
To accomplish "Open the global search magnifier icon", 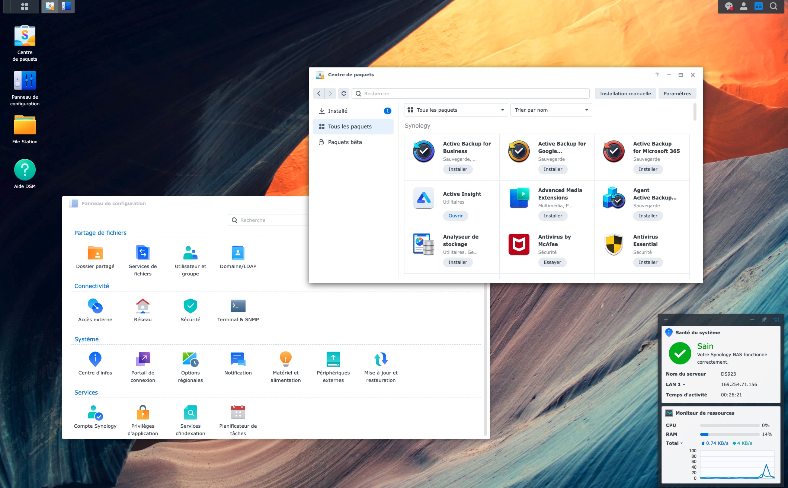I will pos(773,6).
